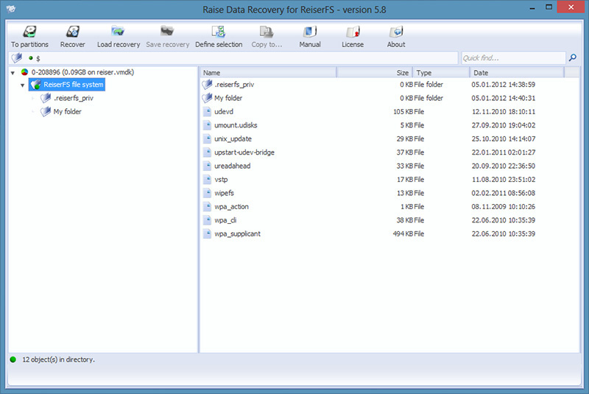Collapse the 0-208896 storage node
Image resolution: width=589 pixels, height=394 pixels.
(13, 72)
